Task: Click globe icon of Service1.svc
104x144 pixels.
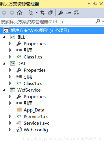Action: [19, 123]
